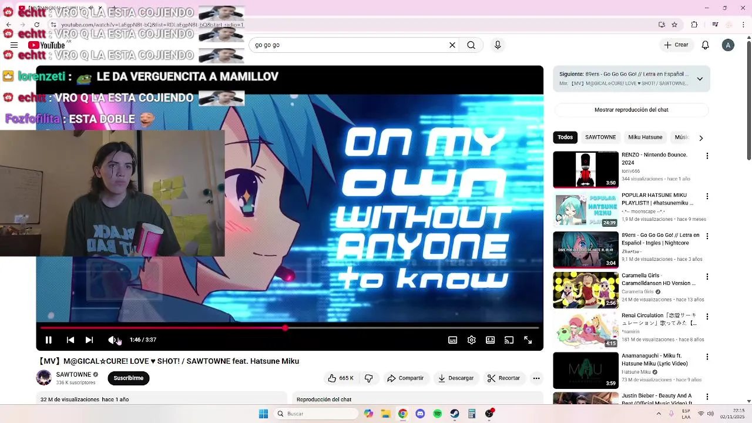Screen dimensions: 752x423
Task: Pause the video playback
Action: (49, 340)
